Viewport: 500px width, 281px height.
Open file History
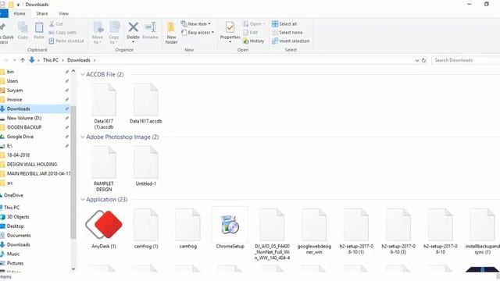(x=253, y=41)
